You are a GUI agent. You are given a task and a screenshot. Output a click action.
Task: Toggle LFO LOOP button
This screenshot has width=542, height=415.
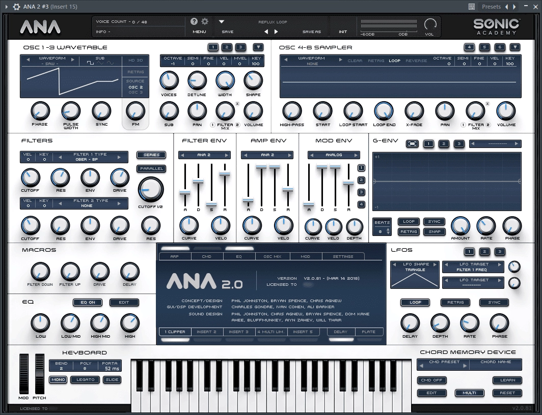pos(415,303)
